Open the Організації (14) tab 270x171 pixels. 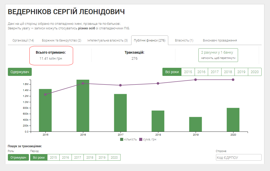click(23, 40)
